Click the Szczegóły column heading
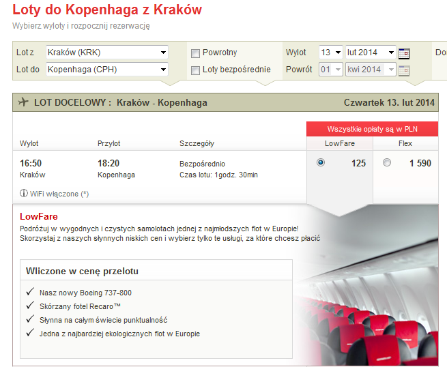The height and width of the screenshot is (367, 447). coord(197,143)
